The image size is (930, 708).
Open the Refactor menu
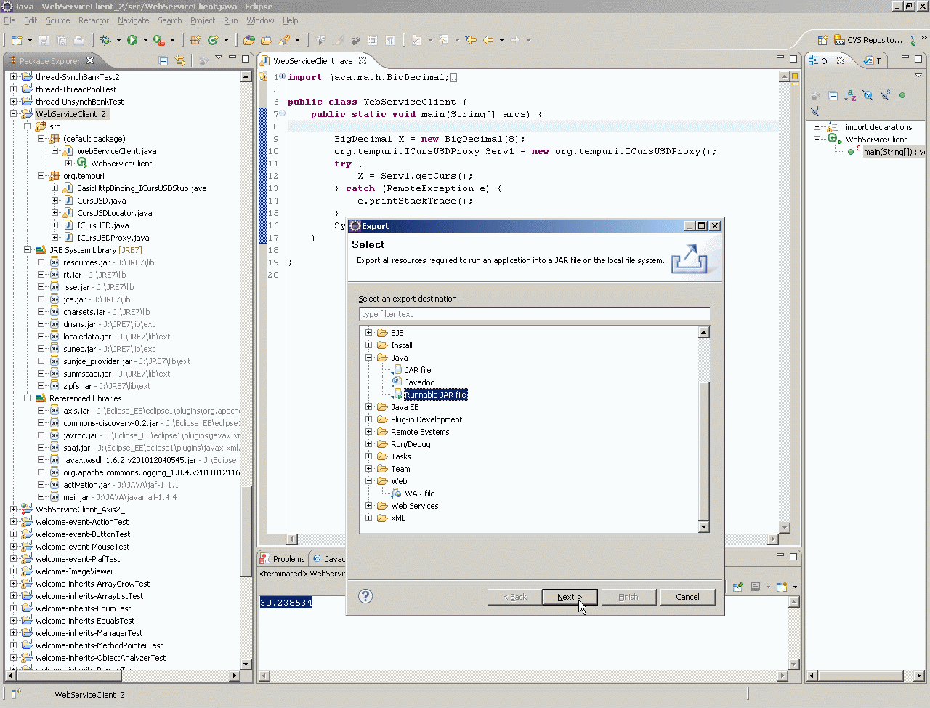click(93, 20)
